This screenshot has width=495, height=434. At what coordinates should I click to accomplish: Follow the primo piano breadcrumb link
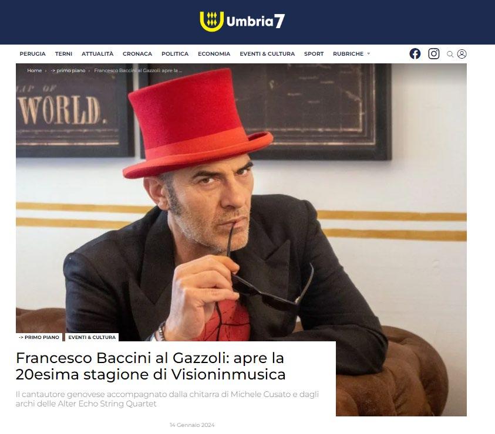click(x=68, y=70)
